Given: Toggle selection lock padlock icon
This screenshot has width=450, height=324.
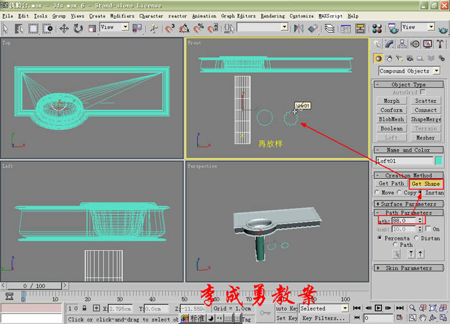Looking at the screenshot, I should pos(84,308).
